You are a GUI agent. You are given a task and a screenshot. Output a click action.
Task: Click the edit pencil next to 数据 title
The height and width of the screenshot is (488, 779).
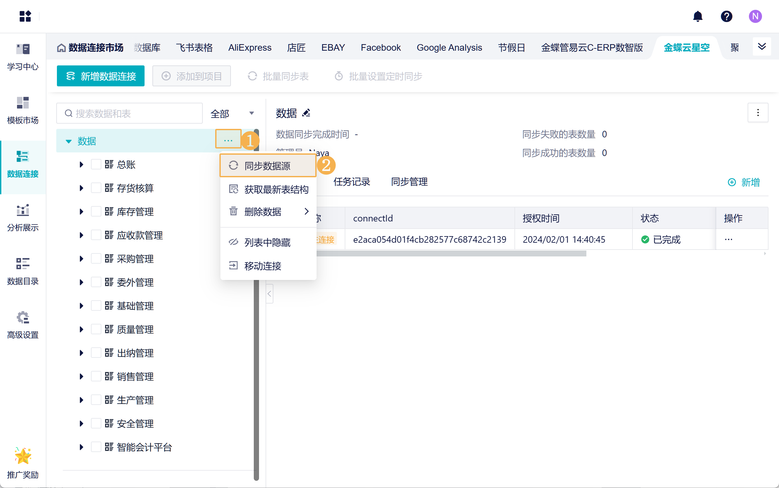[306, 113]
